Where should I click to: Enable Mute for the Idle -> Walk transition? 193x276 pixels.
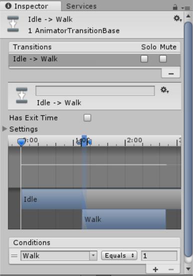(163, 59)
